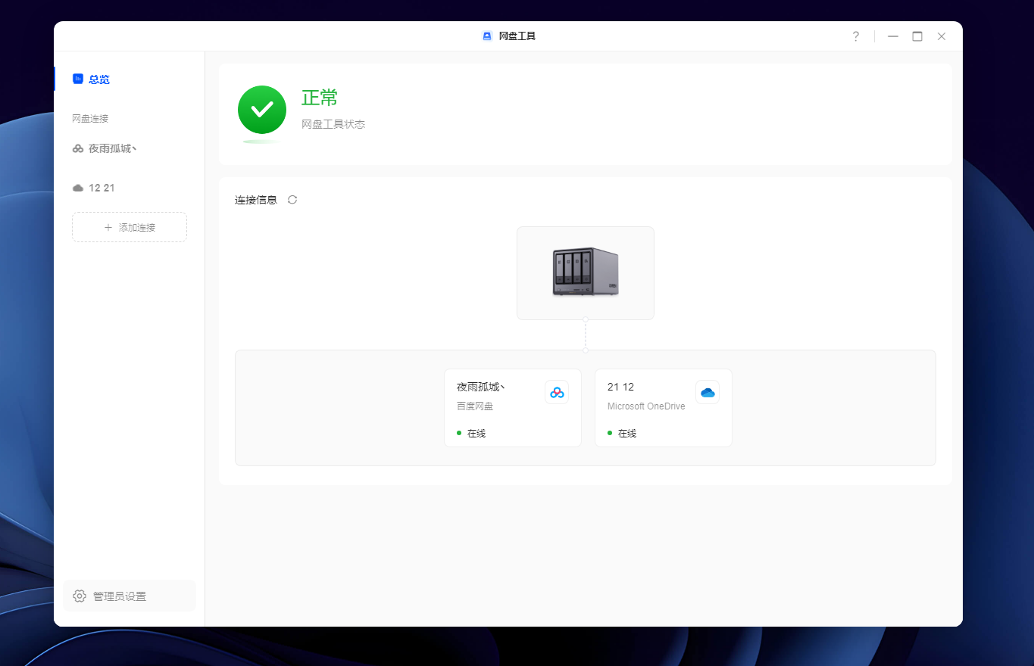Open the 总览 overview page
The width and height of the screenshot is (1034, 666).
click(129, 79)
